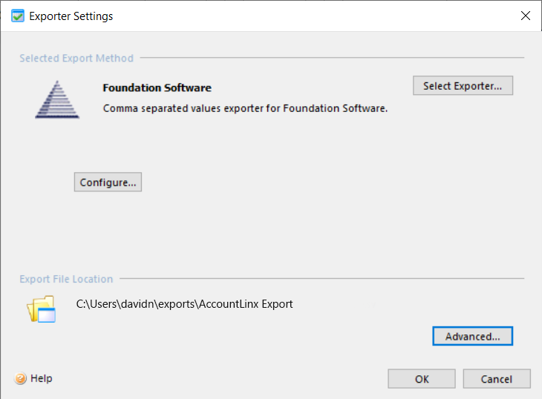Cancel the Exporter Settings dialog
The height and width of the screenshot is (399, 542).
pyautogui.click(x=497, y=379)
